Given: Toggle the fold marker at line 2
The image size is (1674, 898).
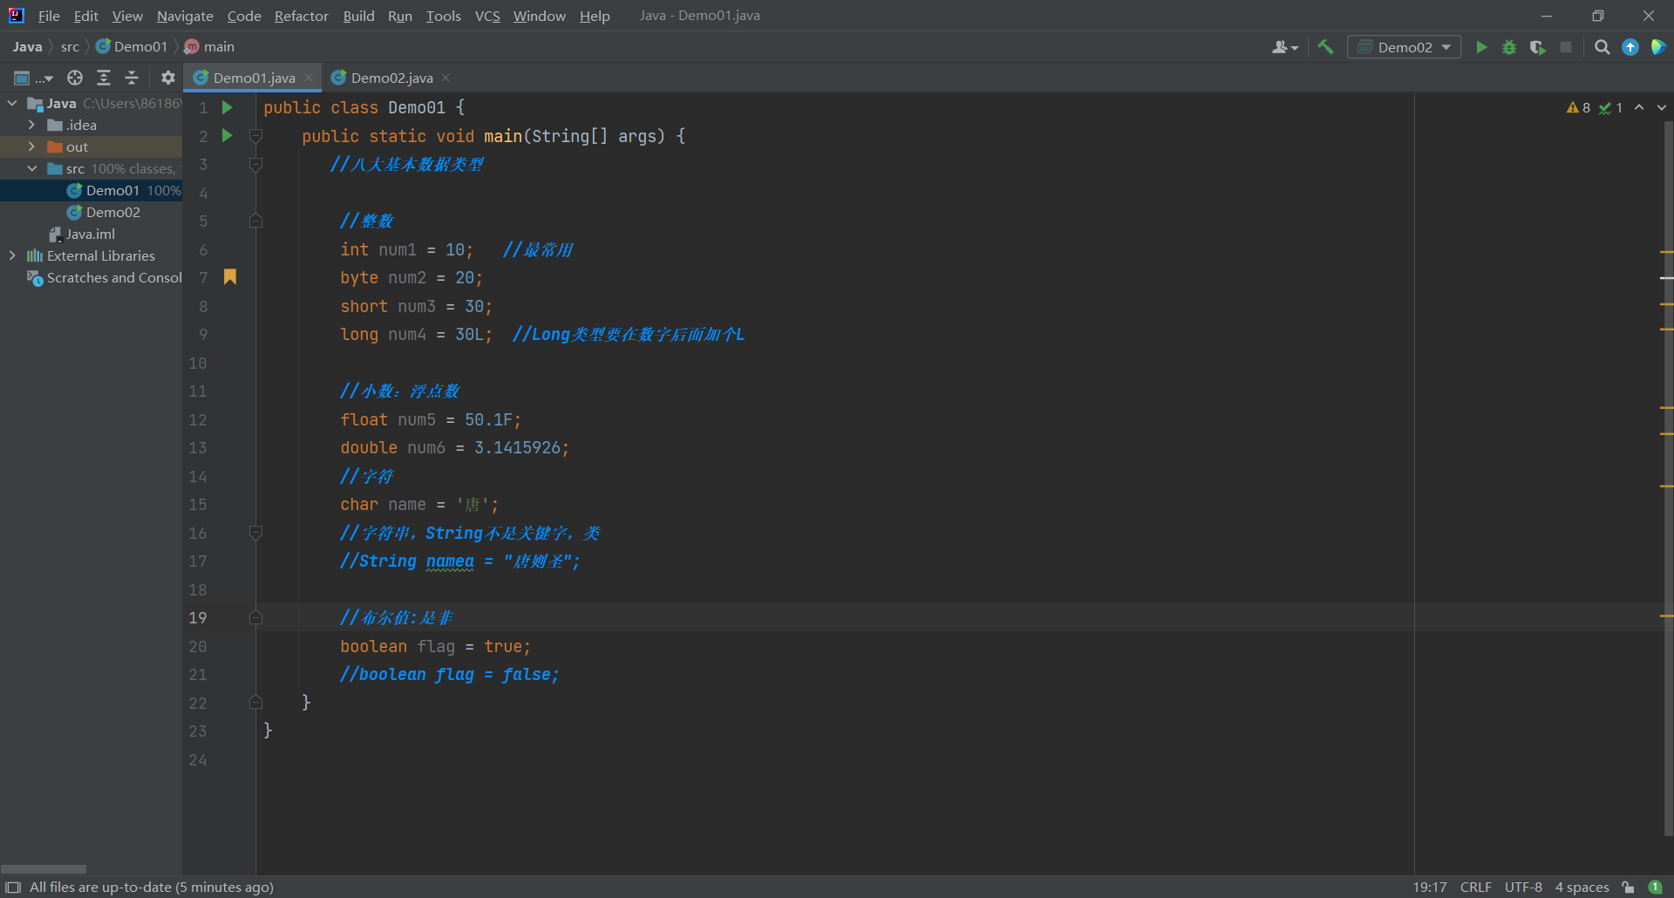Looking at the screenshot, I should point(255,136).
